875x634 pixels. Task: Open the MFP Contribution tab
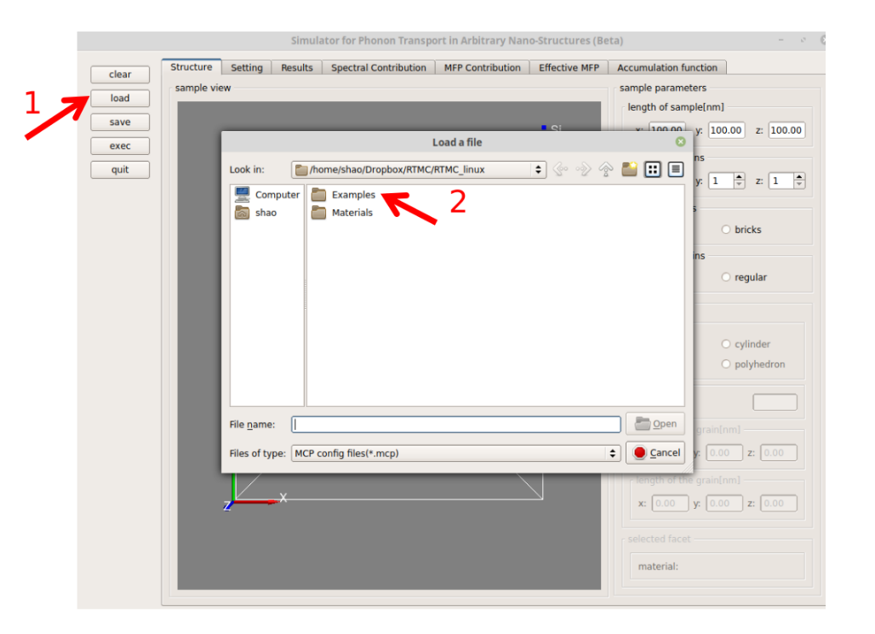coord(482,67)
